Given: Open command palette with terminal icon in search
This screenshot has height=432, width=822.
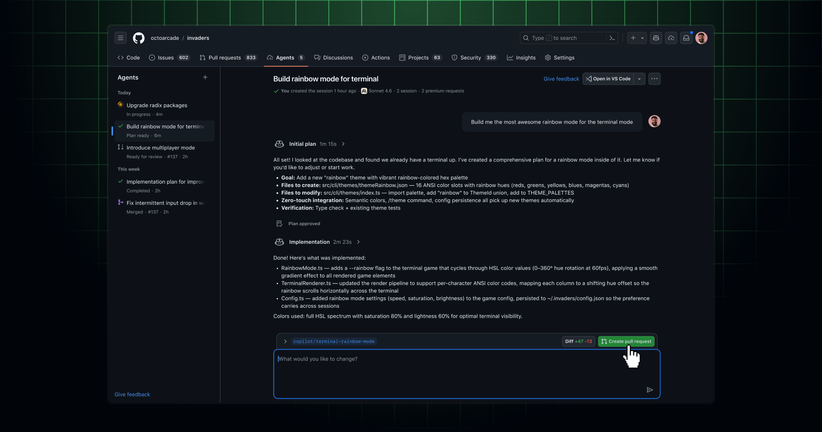Looking at the screenshot, I should (612, 38).
